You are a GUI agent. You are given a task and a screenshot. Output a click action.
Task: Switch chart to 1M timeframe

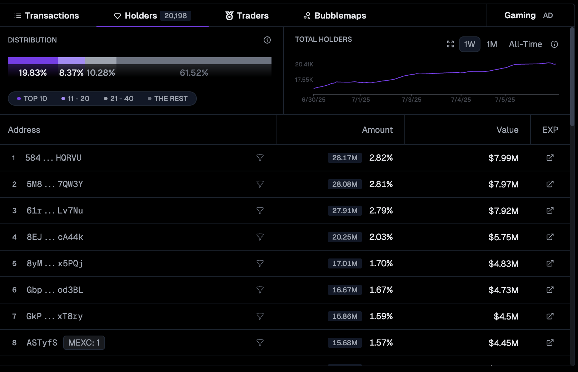[x=492, y=44]
